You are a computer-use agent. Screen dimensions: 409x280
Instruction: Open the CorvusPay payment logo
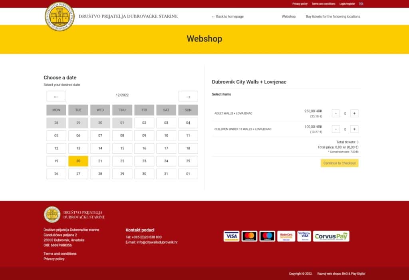click(331, 236)
